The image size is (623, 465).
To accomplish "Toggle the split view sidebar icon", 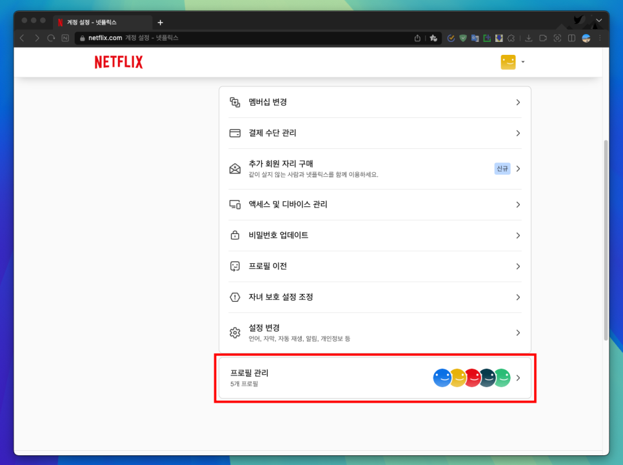I will coord(572,38).
